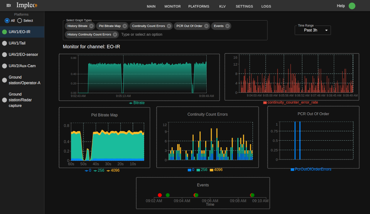Select Ground station/Operator-A platform
The height and width of the screenshot is (214, 370).
(x=22, y=80)
